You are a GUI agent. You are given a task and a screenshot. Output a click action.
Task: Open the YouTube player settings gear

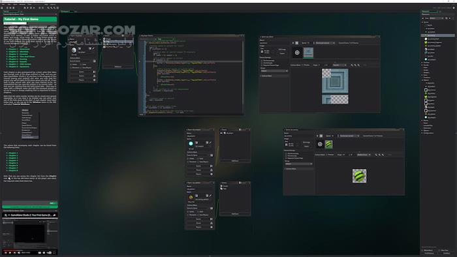pos(44,252)
